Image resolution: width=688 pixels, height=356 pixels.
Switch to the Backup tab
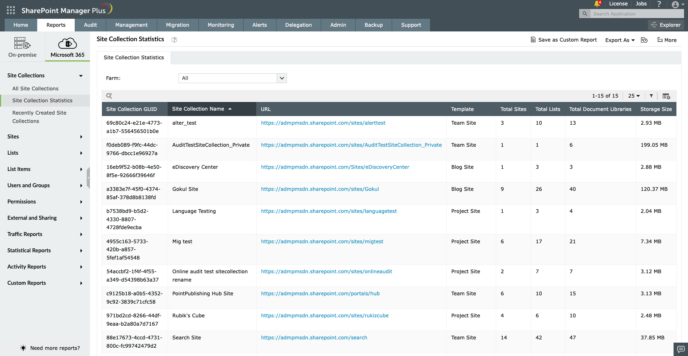pyautogui.click(x=374, y=25)
